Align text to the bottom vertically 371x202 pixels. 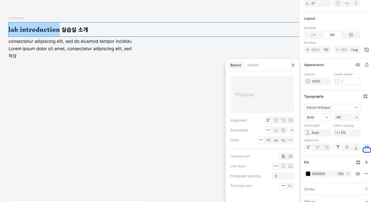point(356,147)
